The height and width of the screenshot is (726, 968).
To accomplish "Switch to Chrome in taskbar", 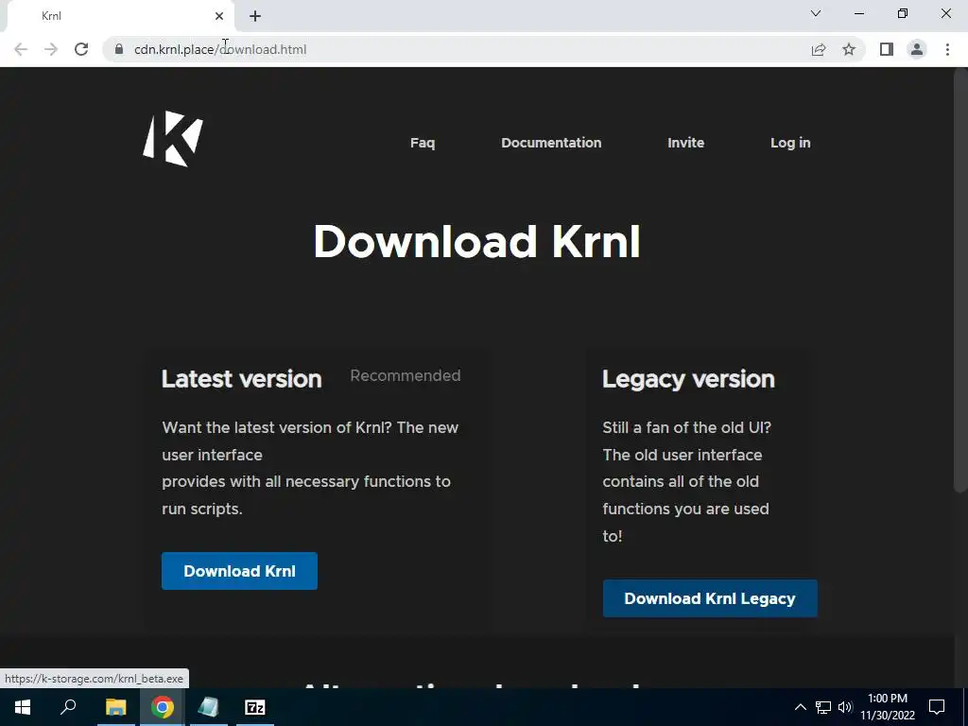I will point(163,707).
